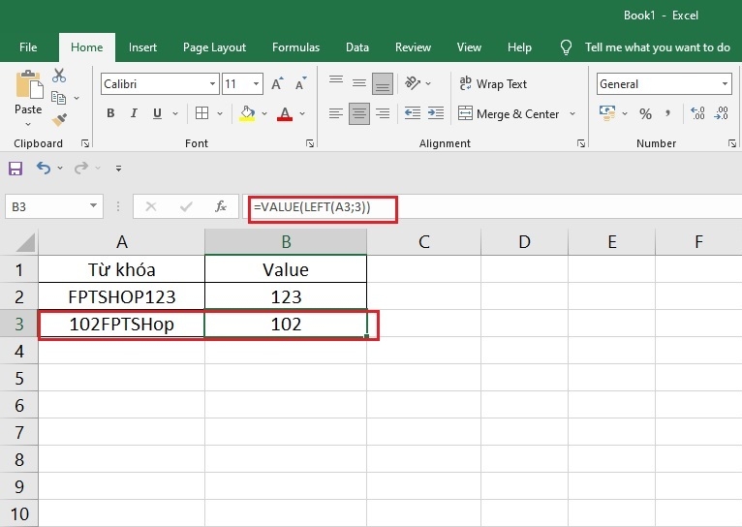Confirm formula with checkmark icon
742x527 pixels.
point(186,206)
